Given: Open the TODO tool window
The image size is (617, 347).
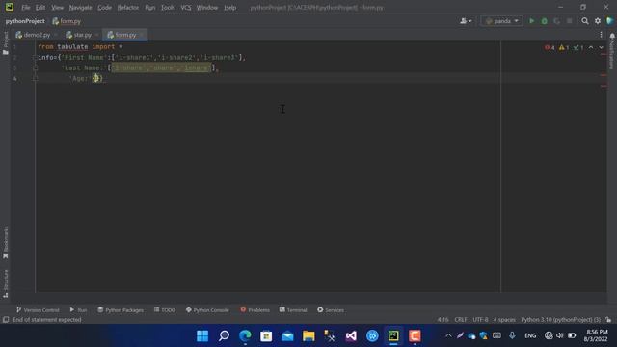Looking at the screenshot, I should tap(165, 310).
